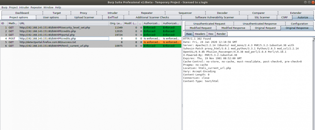
Task: Switch to the Intruder tab
Action: pyautogui.click(x=113, y=13)
